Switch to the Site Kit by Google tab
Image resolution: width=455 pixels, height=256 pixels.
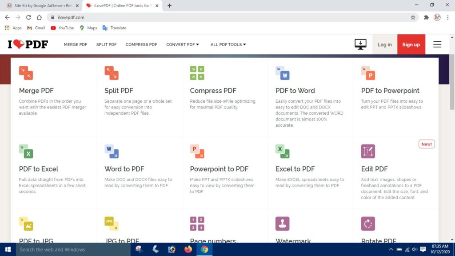[42, 5]
